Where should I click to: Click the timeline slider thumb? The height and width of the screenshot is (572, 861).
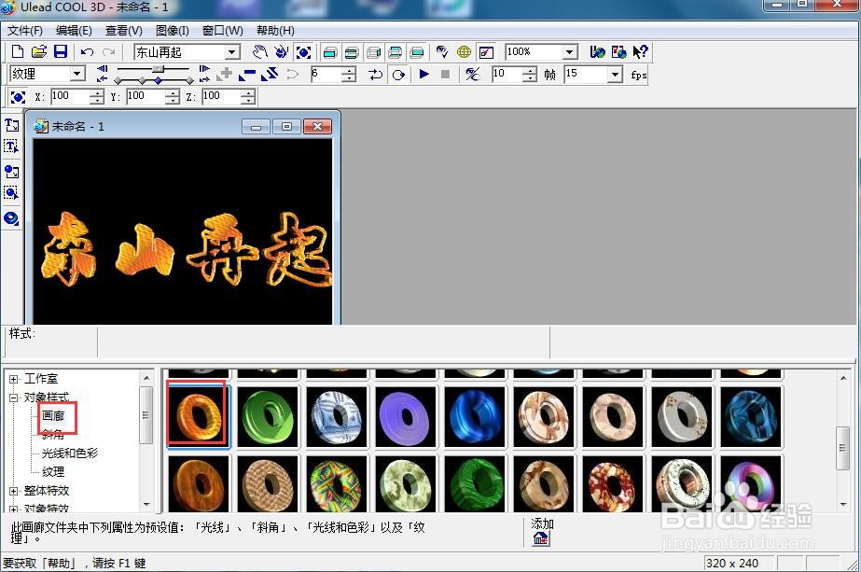click(x=159, y=68)
